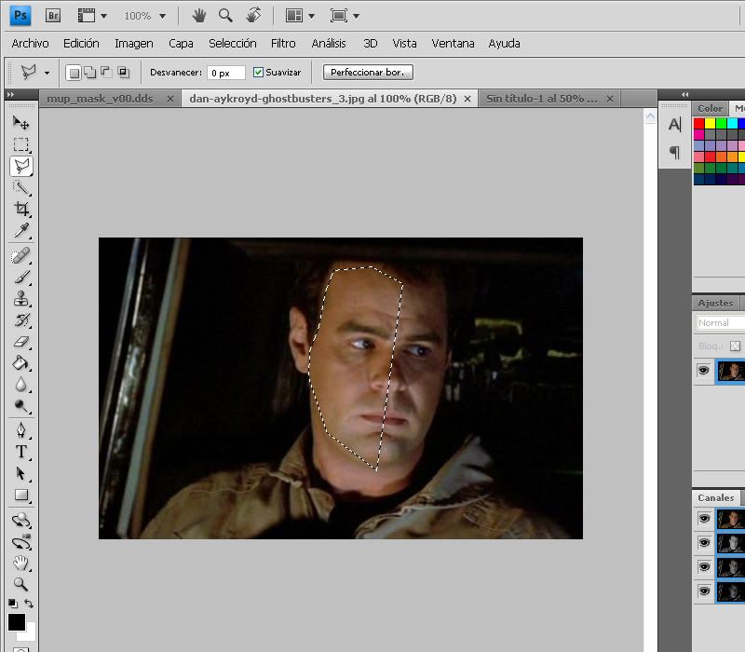
Task: Select the Blur tool
Action: (20, 384)
